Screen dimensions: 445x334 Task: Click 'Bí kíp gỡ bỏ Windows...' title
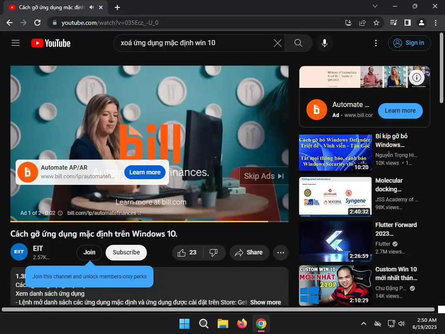tap(392, 140)
